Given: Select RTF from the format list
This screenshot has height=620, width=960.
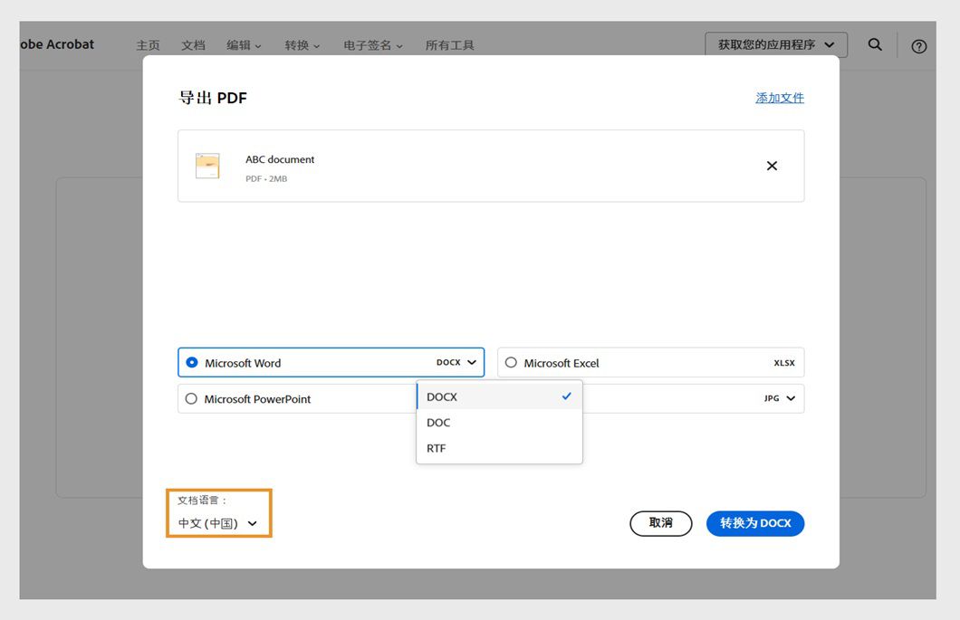Looking at the screenshot, I should pyautogui.click(x=438, y=448).
